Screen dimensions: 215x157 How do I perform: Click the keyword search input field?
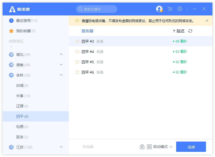[x=99, y=9]
